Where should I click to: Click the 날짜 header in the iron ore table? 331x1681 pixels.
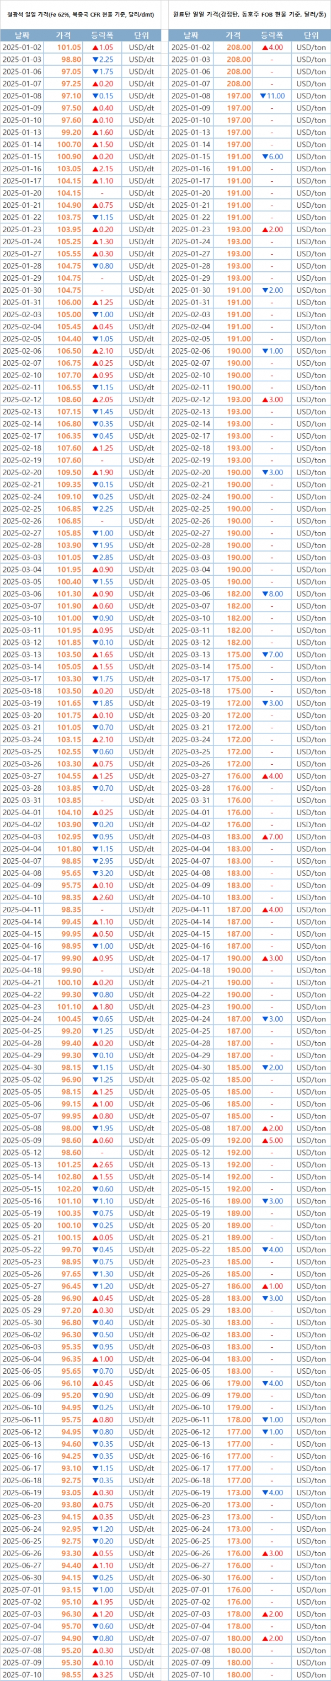coord(22,35)
